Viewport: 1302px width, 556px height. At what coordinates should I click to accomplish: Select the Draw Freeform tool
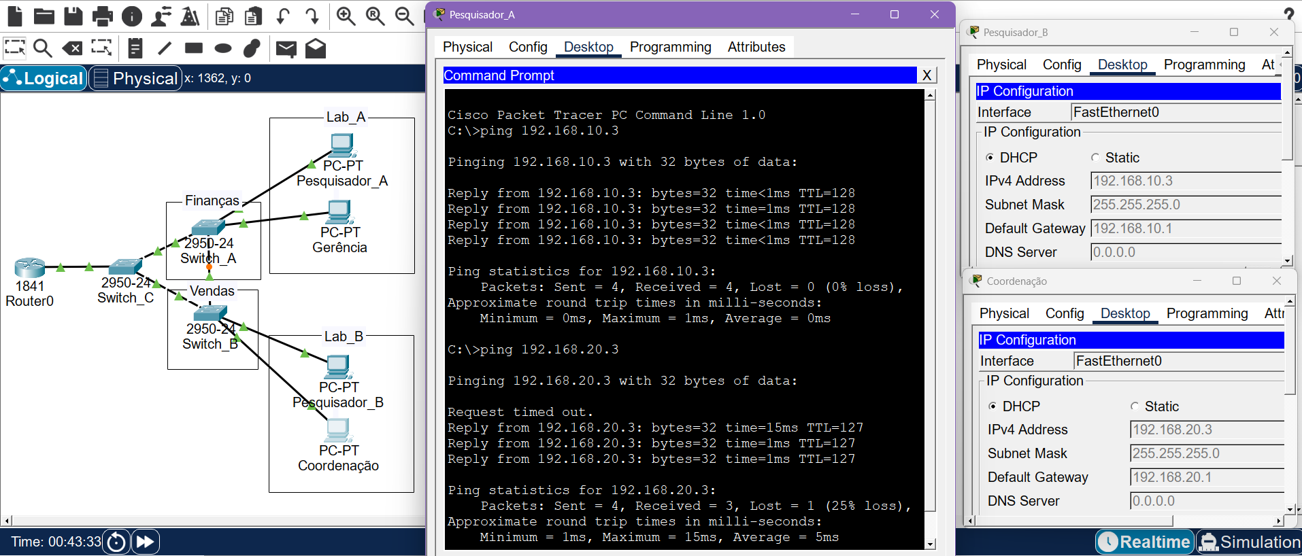[x=252, y=48]
